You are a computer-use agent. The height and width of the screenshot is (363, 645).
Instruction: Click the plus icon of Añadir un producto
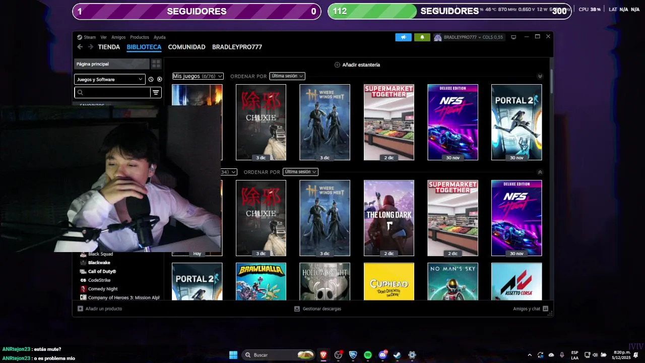(80, 309)
